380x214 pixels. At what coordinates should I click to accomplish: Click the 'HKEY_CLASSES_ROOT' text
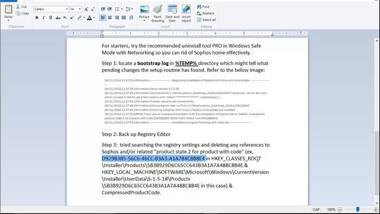coord(236,159)
